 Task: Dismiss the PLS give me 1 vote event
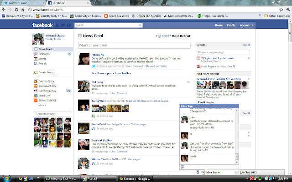[x=249, y=58]
